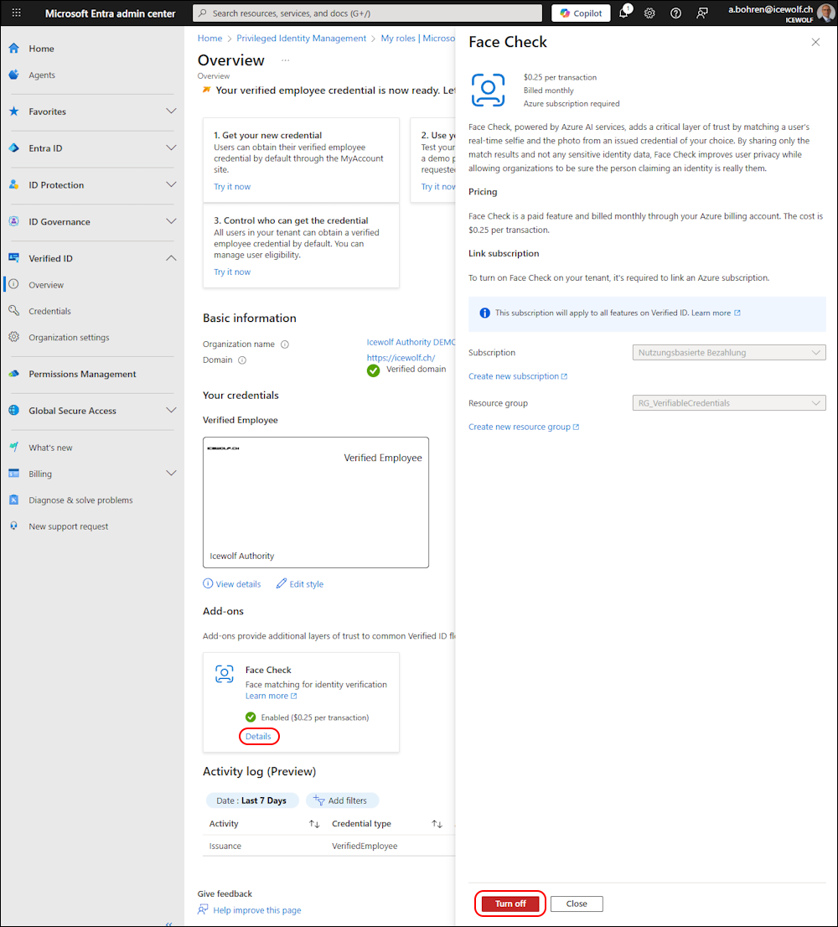Click View details below the credential card
The width and height of the screenshot is (838, 927).
232,584
